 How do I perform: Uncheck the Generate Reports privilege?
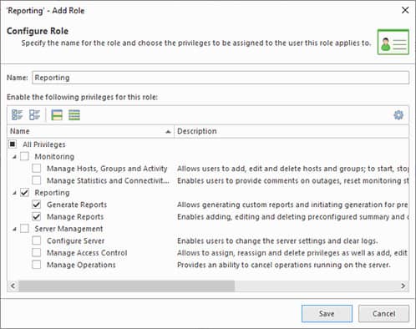click(37, 205)
